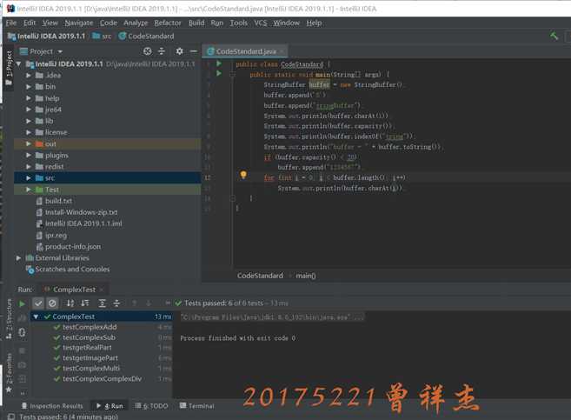
Task: Open the 2: Favorites side tool window
Action: pyautogui.click(x=9, y=373)
